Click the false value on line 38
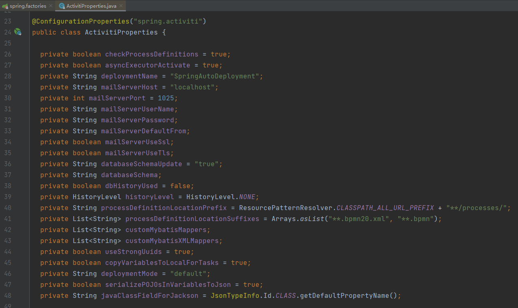This screenshot has width=518, height=308. click(x=180, y=186)
